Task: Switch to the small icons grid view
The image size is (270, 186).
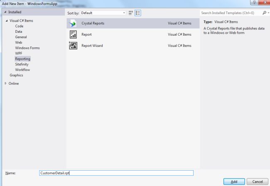Action: pyautogui.click(x=131, y=13)
